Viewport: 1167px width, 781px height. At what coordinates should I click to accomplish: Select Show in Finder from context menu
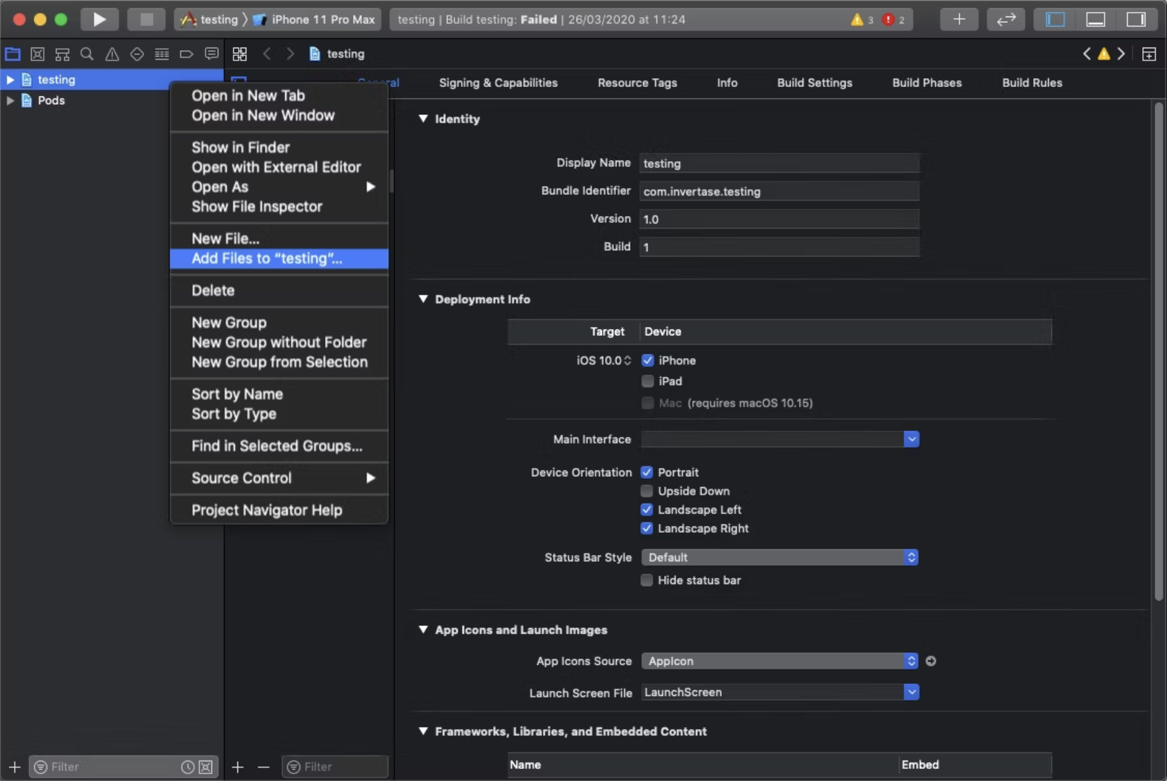[241, 147]
